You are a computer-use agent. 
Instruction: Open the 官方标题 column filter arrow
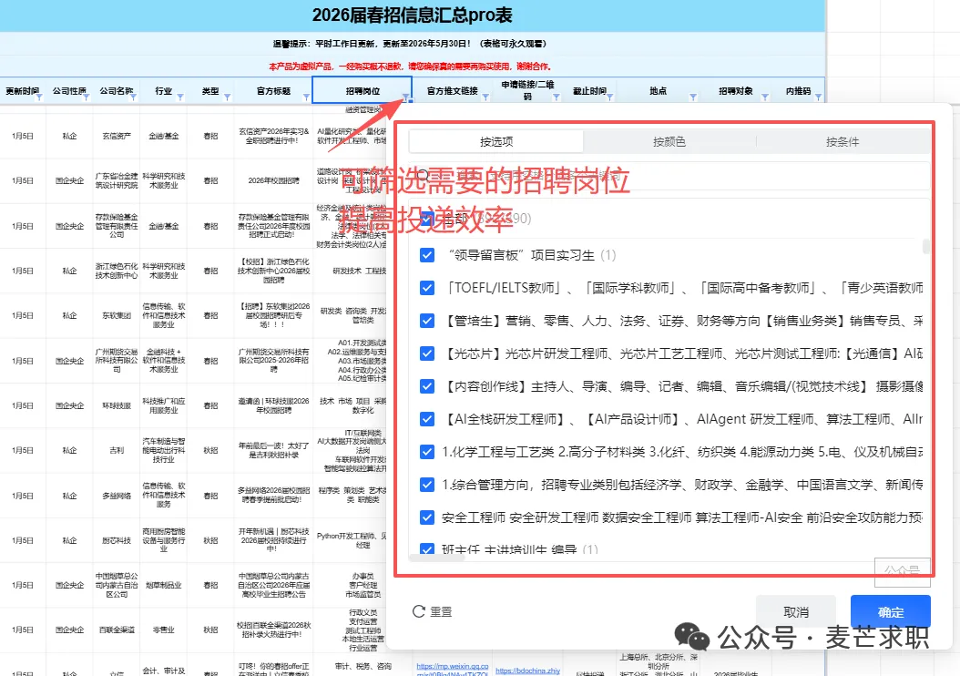point(305,97)
